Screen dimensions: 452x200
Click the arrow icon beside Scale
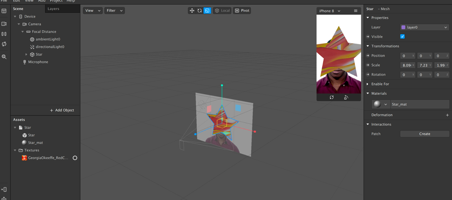point(368,65)
